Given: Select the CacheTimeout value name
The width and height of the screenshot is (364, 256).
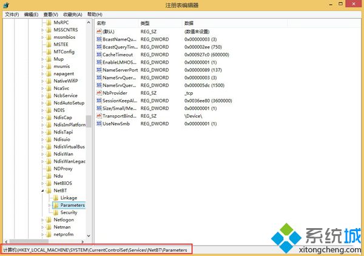Looking at the screenshot, I should point(118,55).
